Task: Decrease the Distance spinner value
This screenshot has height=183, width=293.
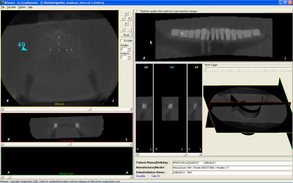Action: click(129, 59)
